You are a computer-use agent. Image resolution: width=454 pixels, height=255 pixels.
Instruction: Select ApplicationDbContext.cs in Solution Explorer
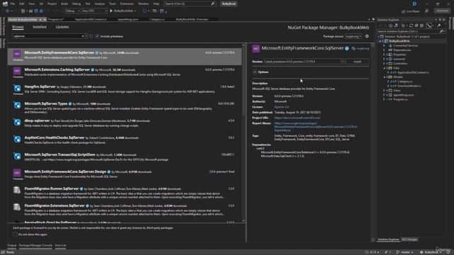click(x=413, y=72)
